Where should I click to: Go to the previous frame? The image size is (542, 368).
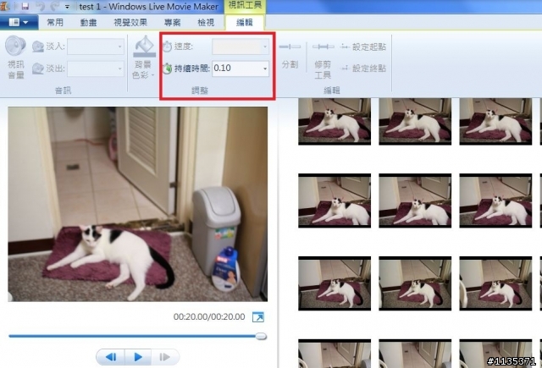point(111,357)
